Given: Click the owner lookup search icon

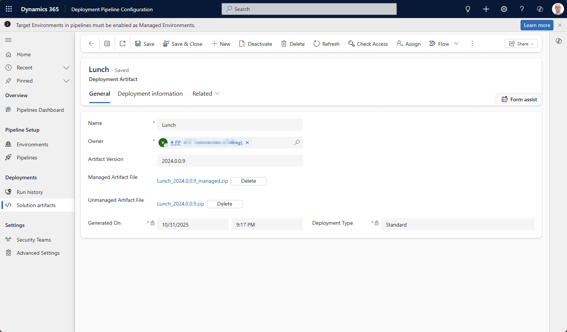Looking at the screenshot, I should click(x=297, y=143).
